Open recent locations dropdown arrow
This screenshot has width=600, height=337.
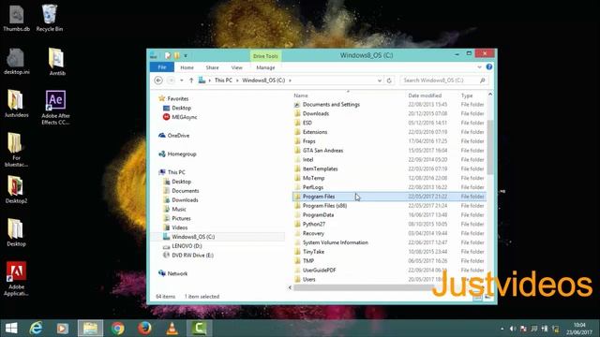[182, 81]
